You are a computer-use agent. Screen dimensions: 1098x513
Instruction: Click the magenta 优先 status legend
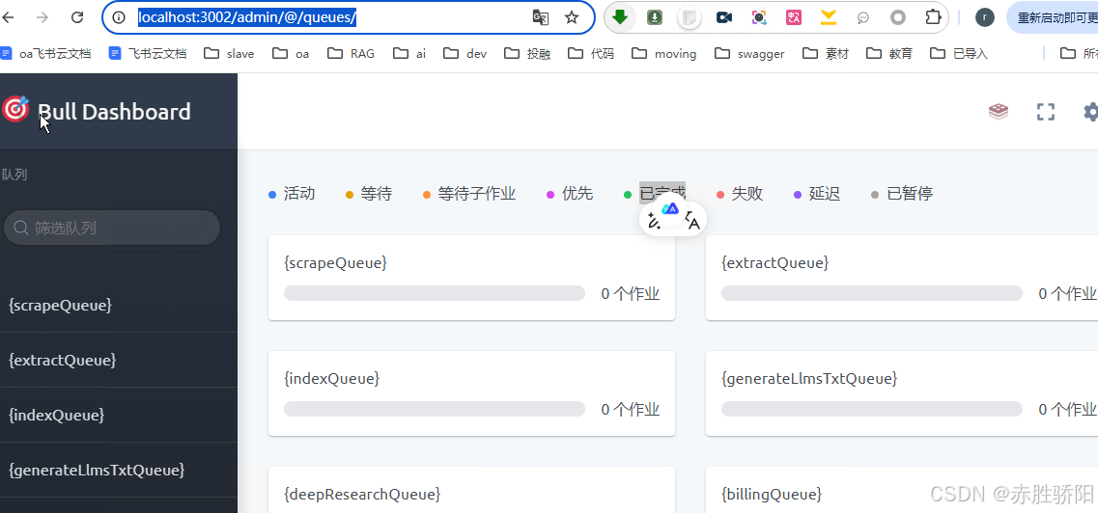(570, 194)
